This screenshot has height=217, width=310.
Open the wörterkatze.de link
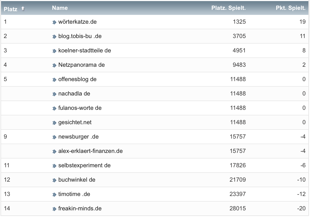click(x=78, y=22)
